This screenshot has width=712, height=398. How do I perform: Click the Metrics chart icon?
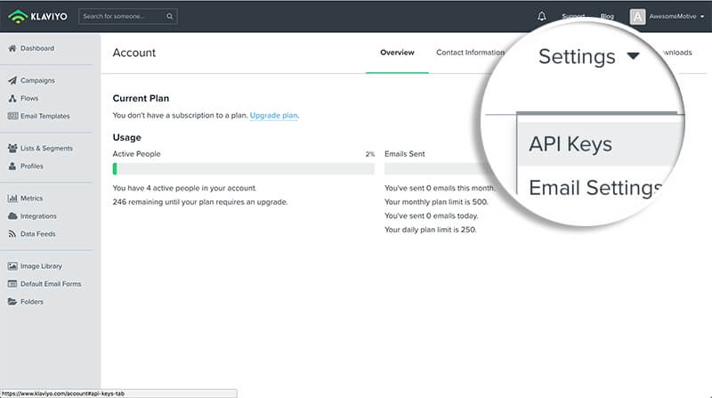coord(12,198)
